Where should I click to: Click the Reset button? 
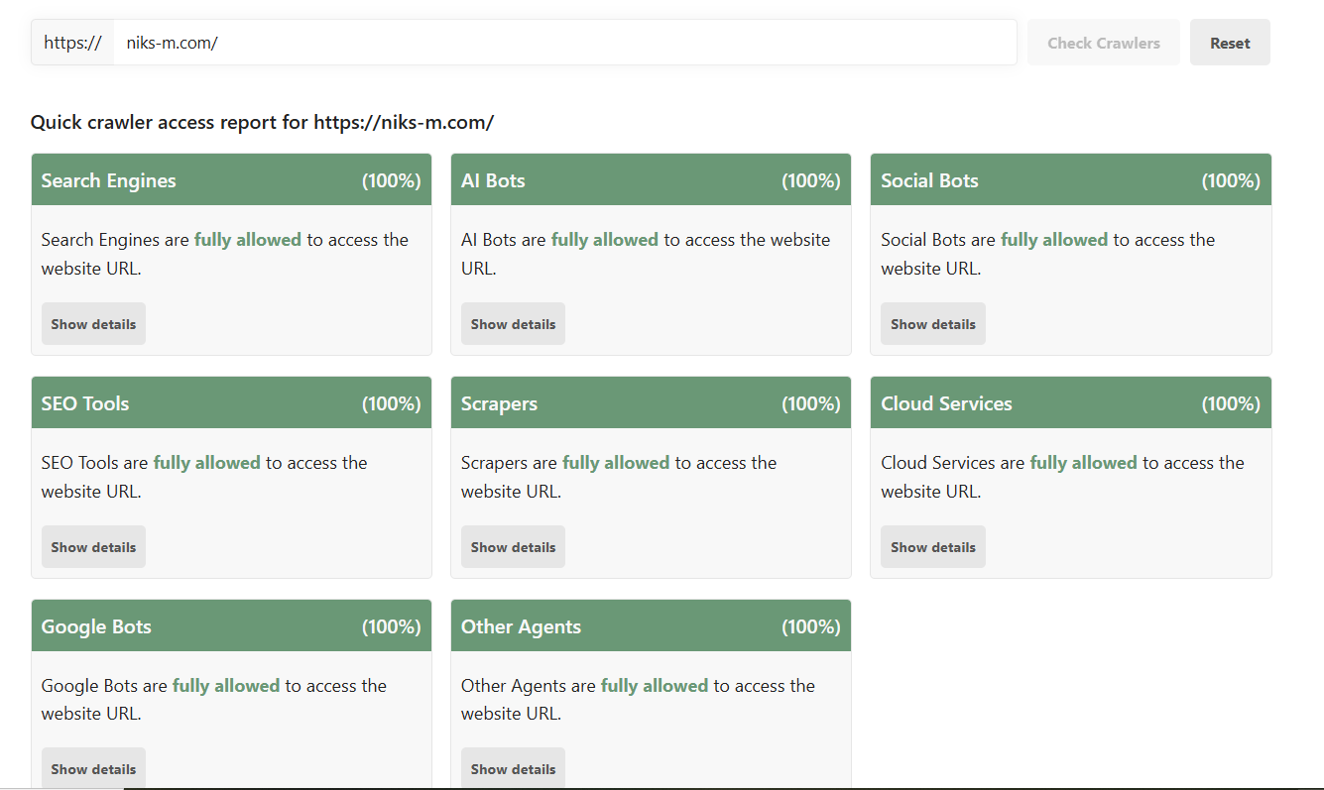tap(1230, 43)
